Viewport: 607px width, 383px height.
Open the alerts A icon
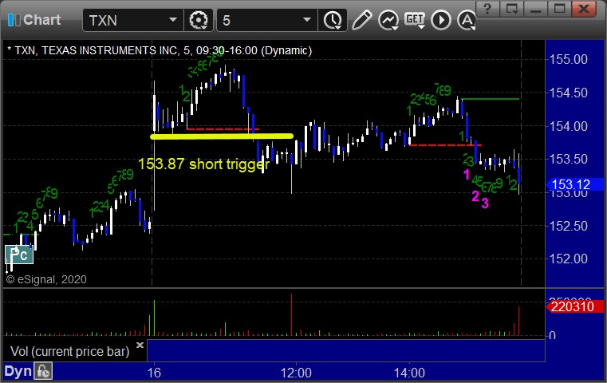coord(466,20)
